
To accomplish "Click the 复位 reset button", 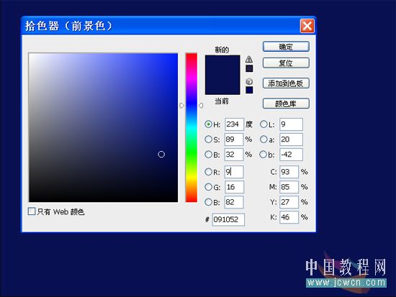I will [x=286, y=63].
